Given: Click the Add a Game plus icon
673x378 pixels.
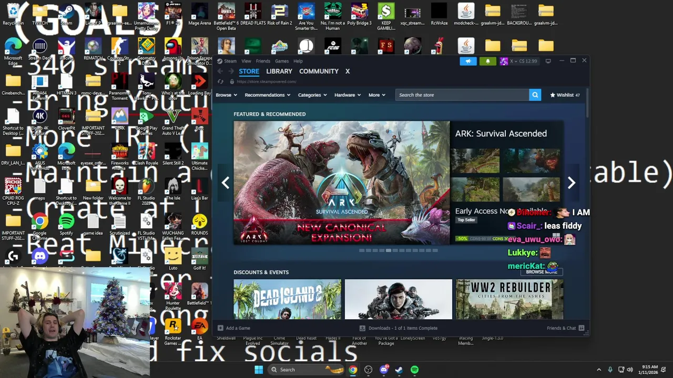Looking at the screenshot, I should click(221, 328).
